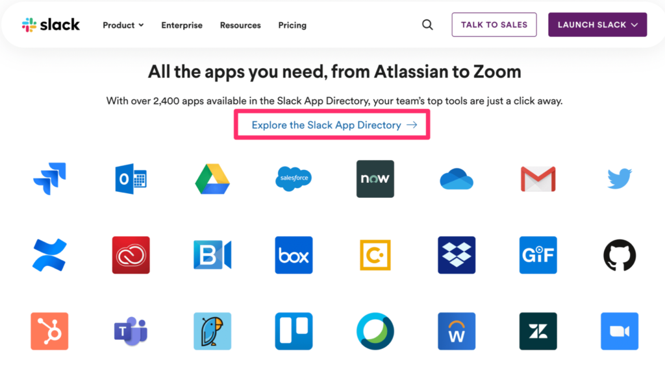Open the Trello app icon
Image resolution: width=665 pixels, height=380 pixels.
point(294,331)
